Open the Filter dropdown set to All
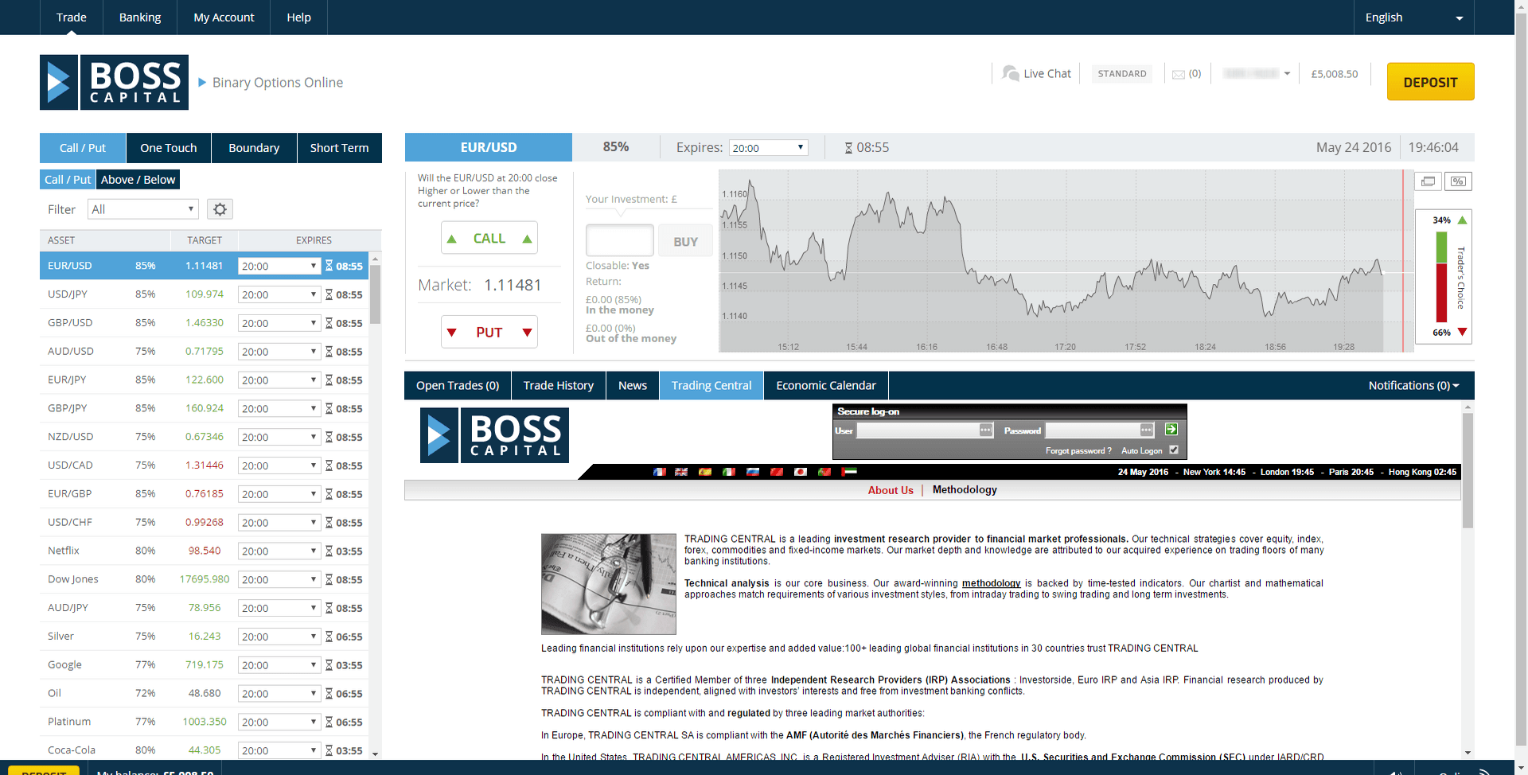 (143, 209)
